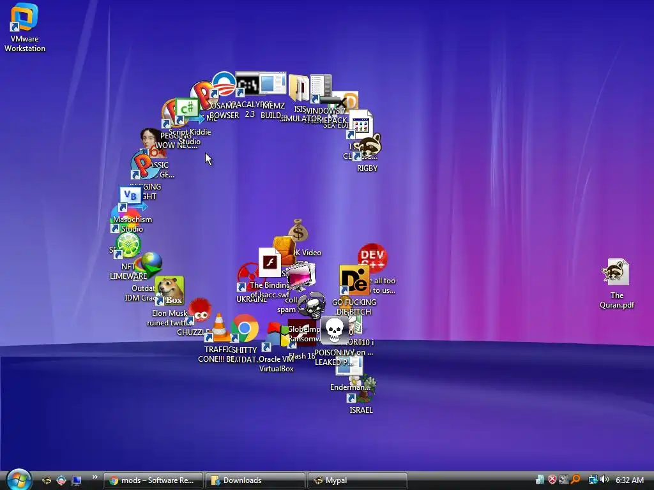Switch to the Downloads taskbar button
Screen dimensions: 654x490
(255, 480)
